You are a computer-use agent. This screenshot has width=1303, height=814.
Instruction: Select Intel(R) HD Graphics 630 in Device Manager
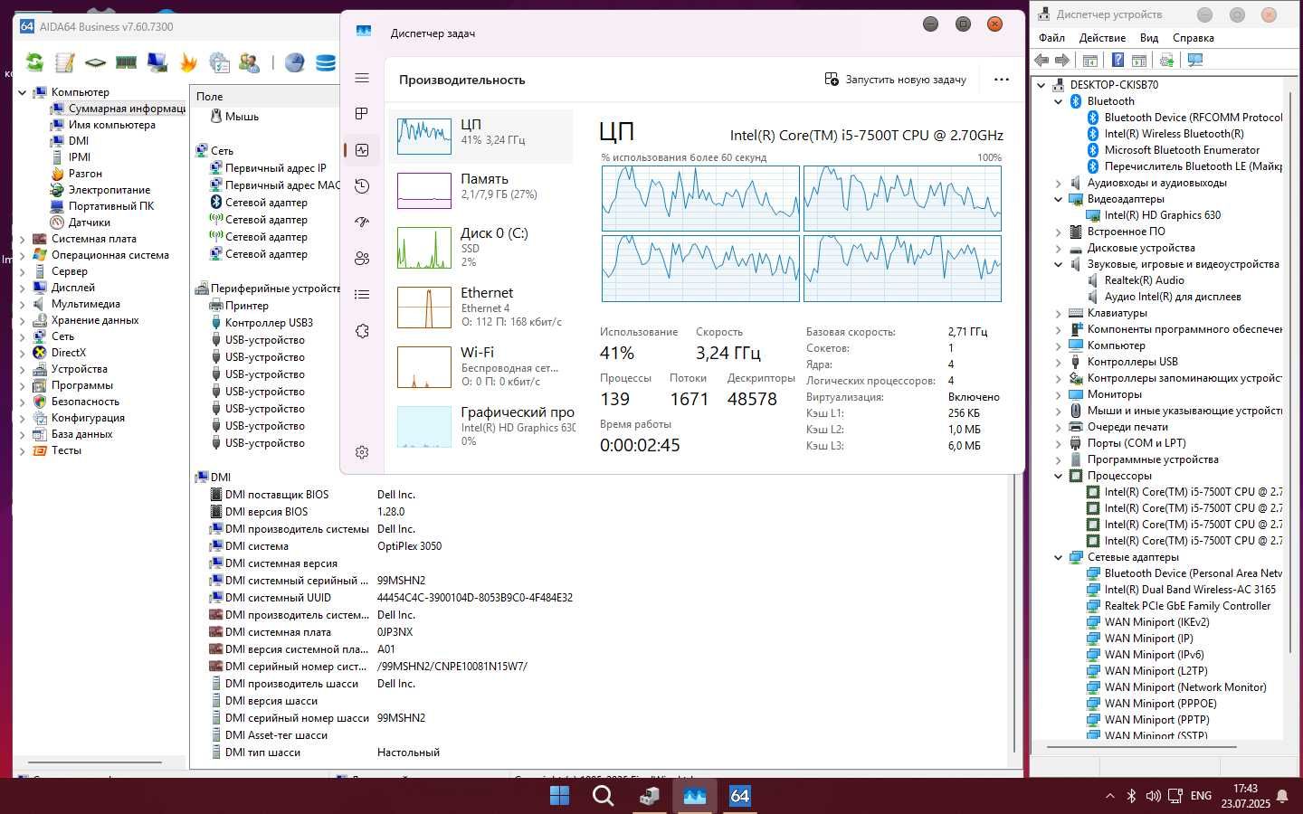(x=1163, y=215)
